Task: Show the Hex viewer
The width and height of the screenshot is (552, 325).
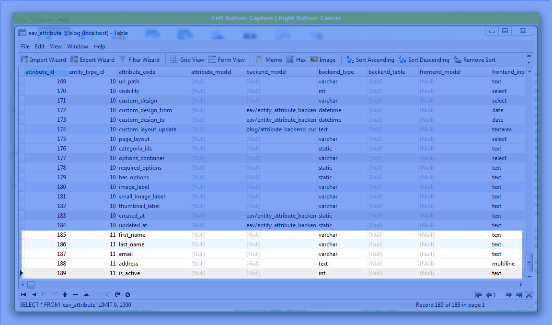Action: (x=296, y=60)
